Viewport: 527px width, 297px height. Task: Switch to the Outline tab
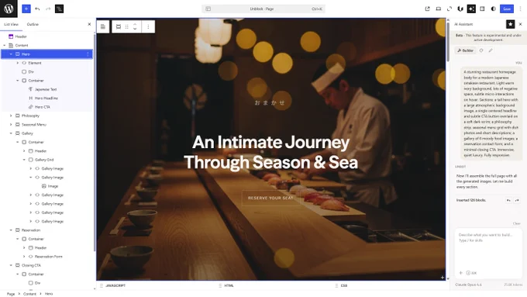[x=33, y=24]
